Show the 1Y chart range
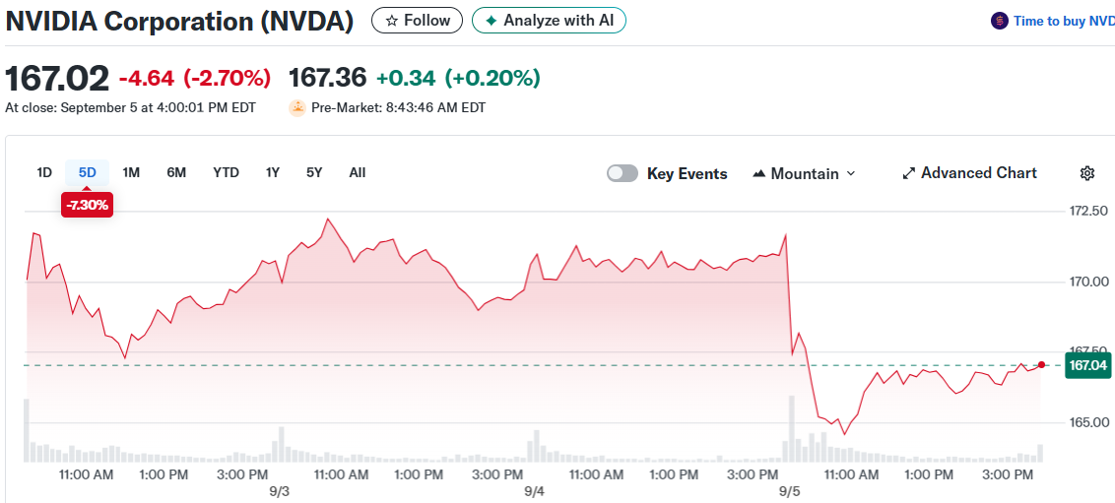This screenshot has height=503, width=1115. [273, 172]
